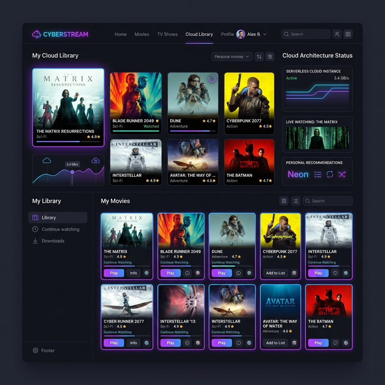Open Downloads in sidebar
This screenshot has height=385, width=385.
[49, 241]
